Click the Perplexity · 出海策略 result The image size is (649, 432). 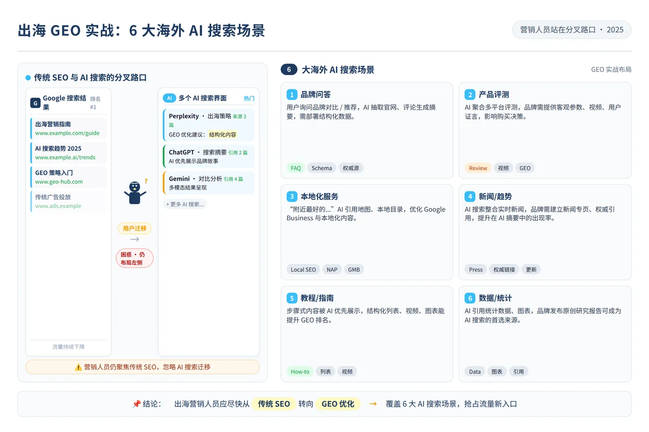click(x=209, y=125)
